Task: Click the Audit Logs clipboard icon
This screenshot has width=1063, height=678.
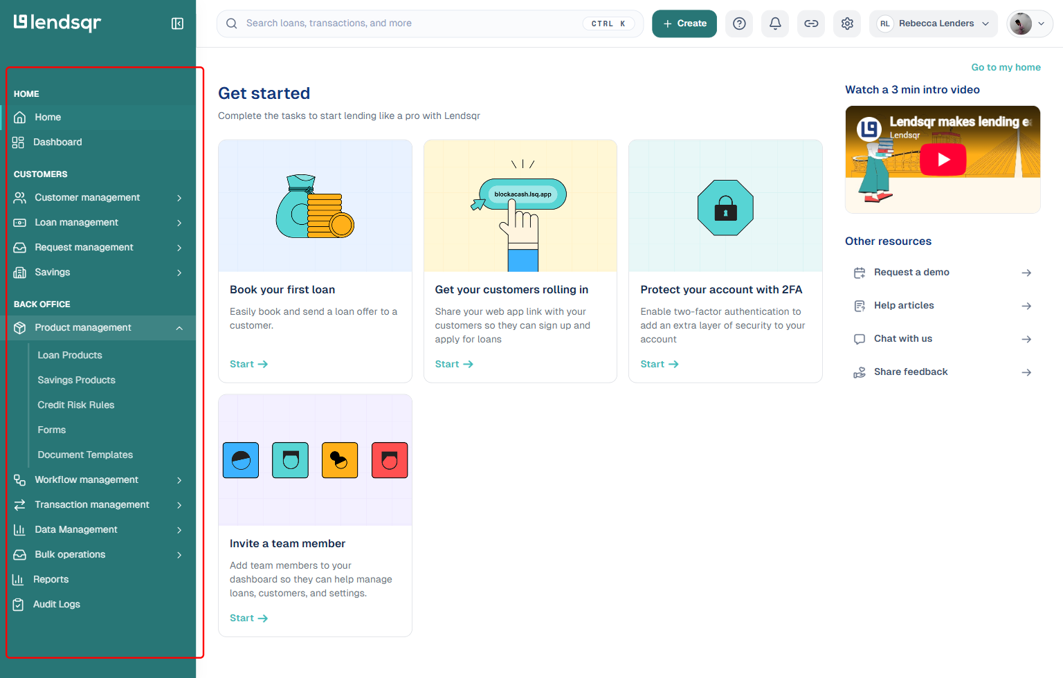Action: [18, 604]
